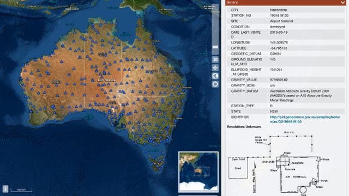Select the condition value destroyed
The height and width of the screenshot is (196, 349).
click(278, 27)
